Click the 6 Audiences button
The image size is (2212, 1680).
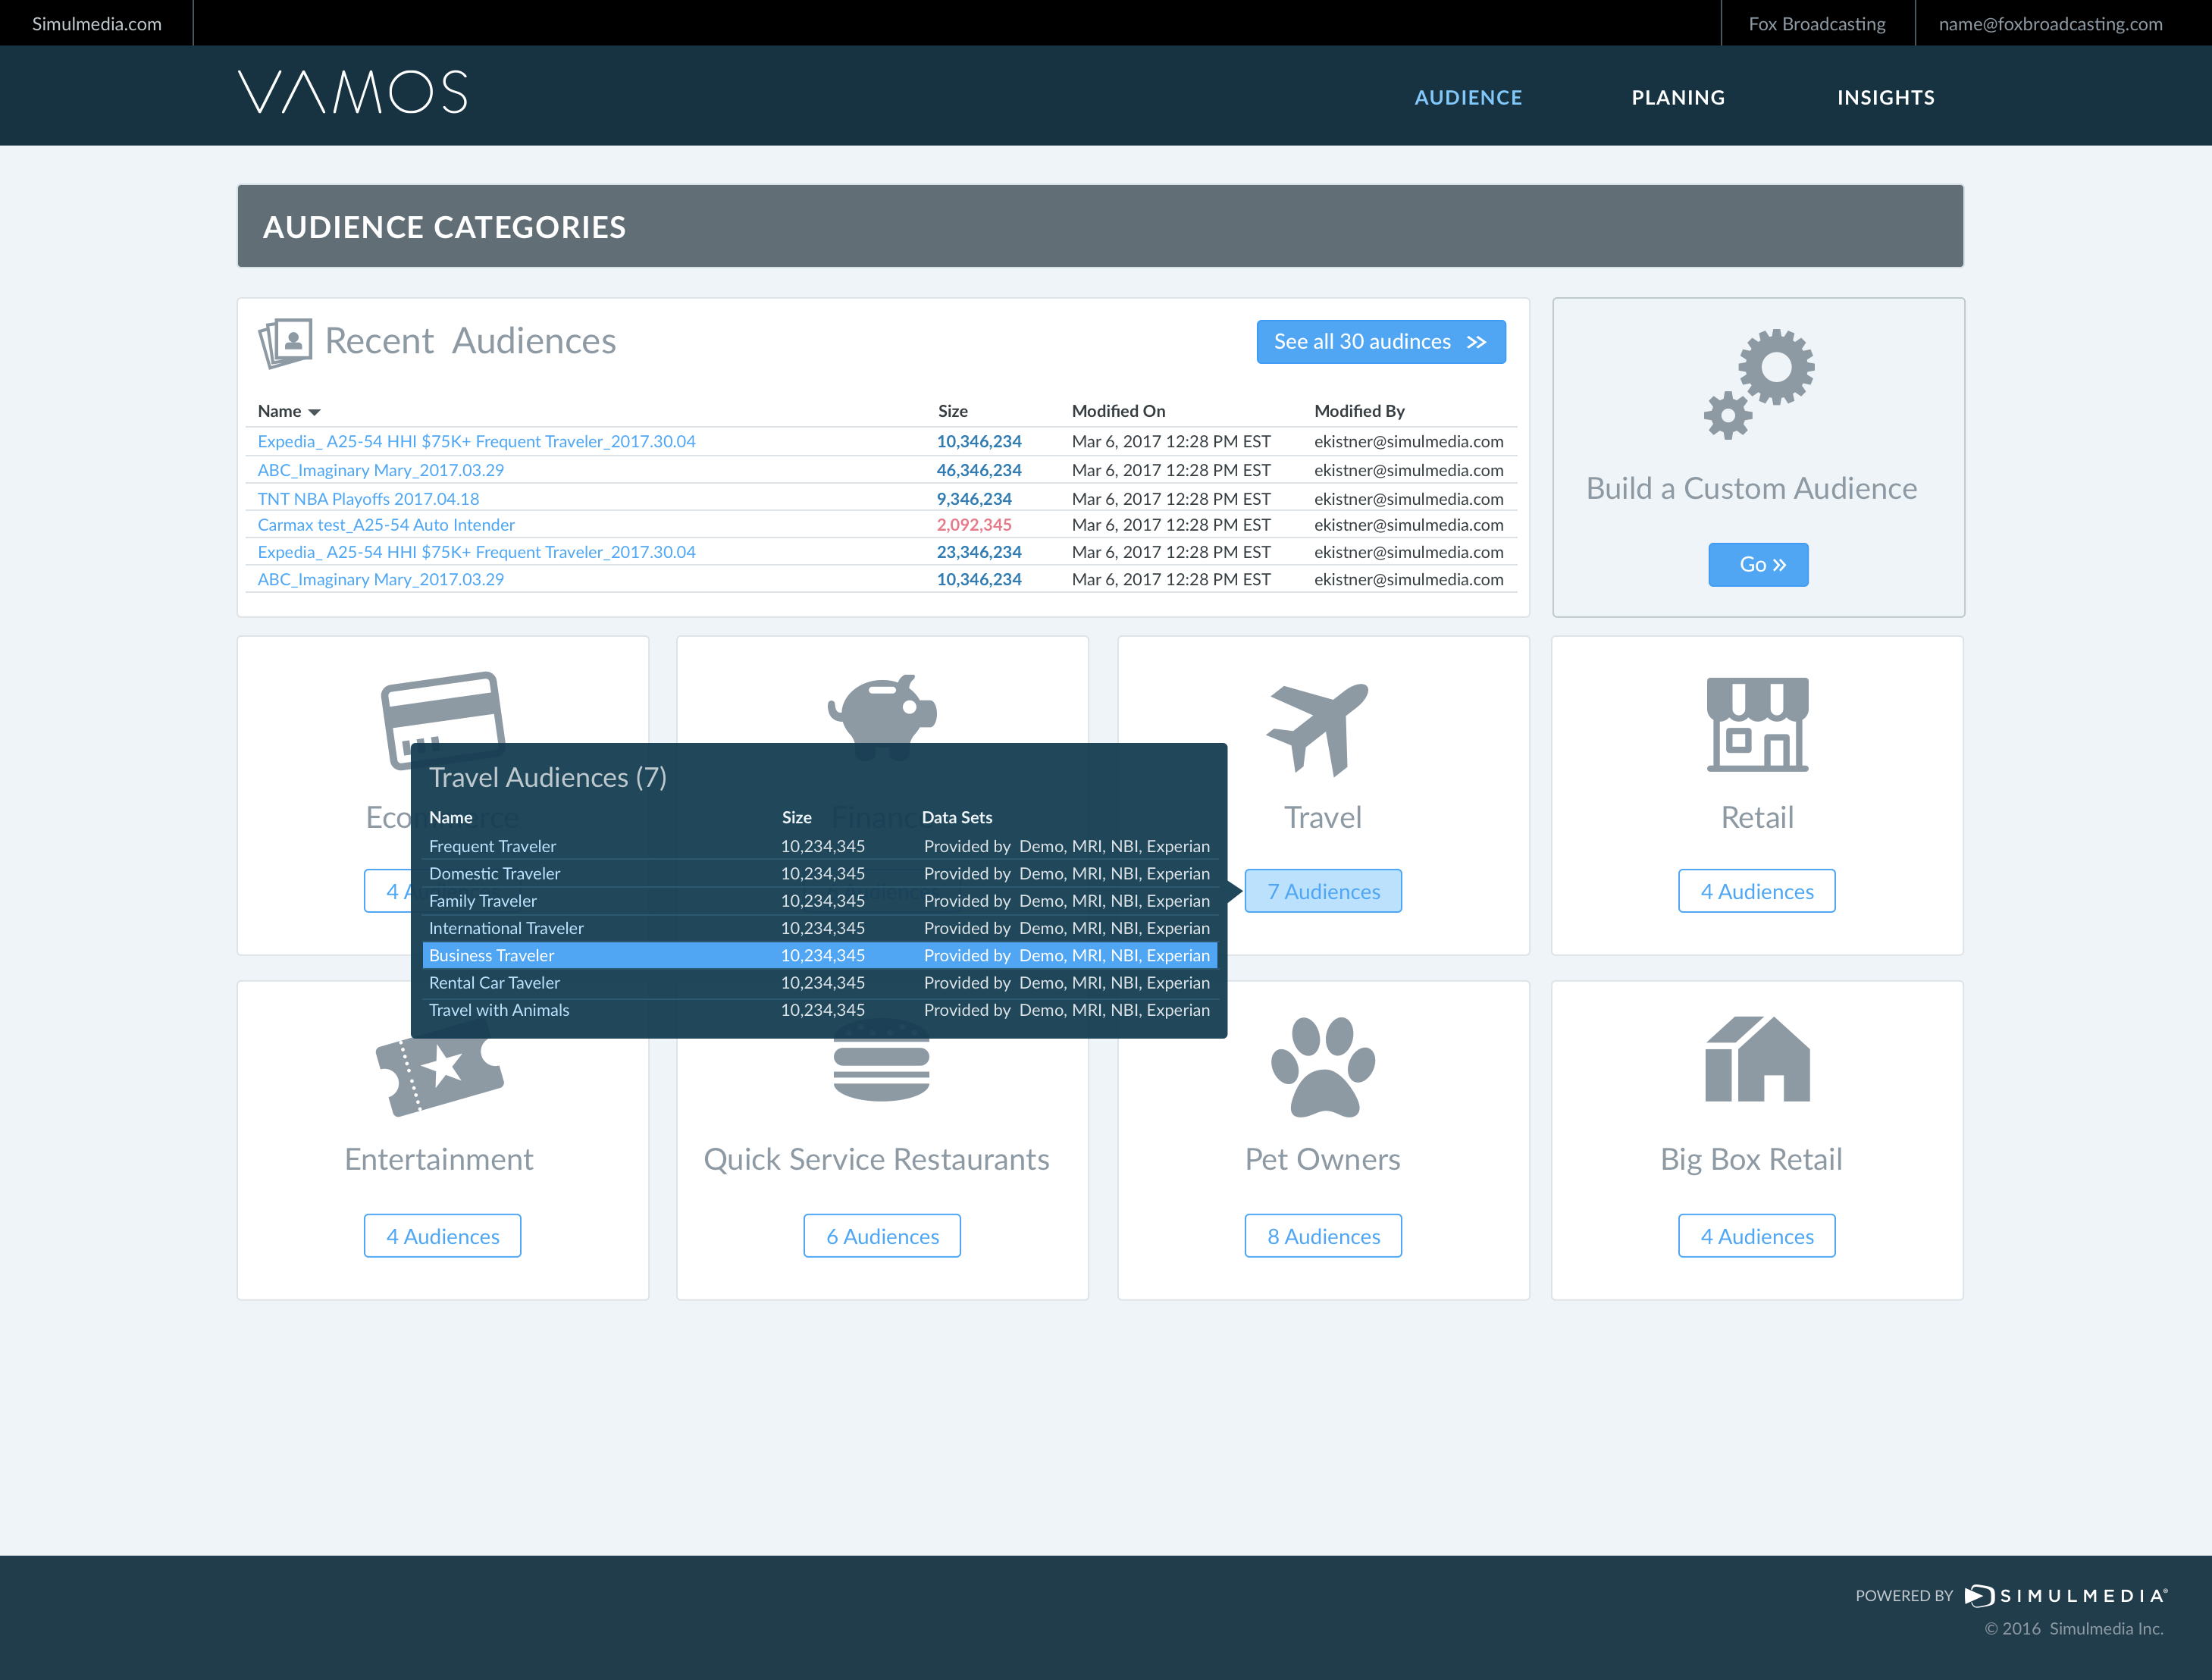tap(882, 1236)
